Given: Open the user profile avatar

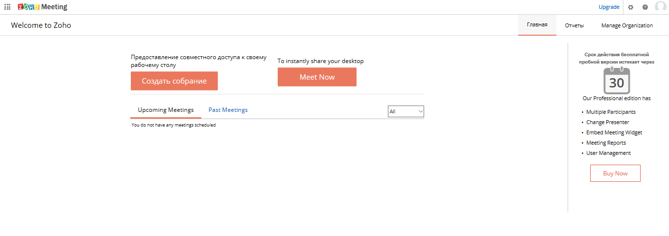Looking at the screenshot, I should pos(660,7).
